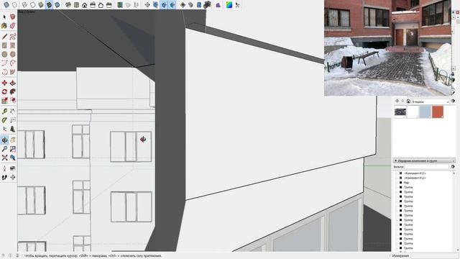The image size is (460, 259).
Task: Turn off Shaded With Textures style
Action: (49, 5)
